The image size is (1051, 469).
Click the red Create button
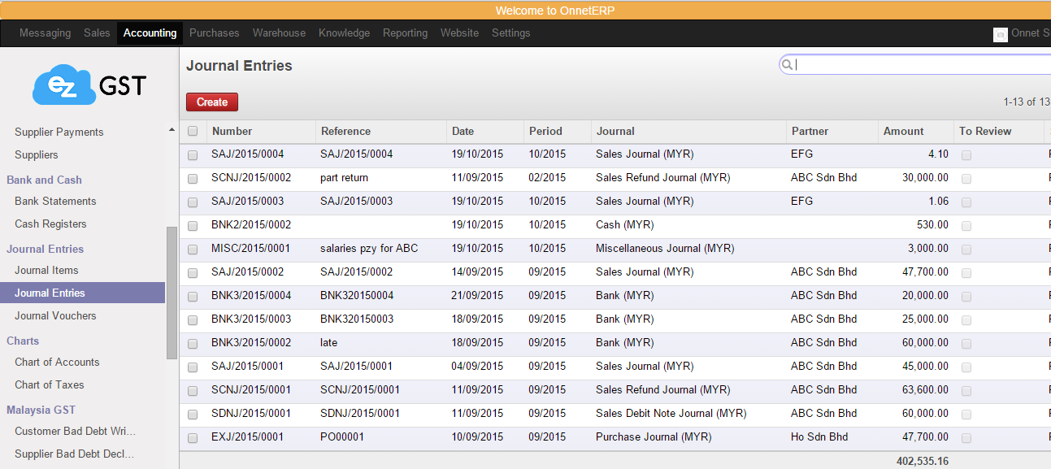[211, 102]
